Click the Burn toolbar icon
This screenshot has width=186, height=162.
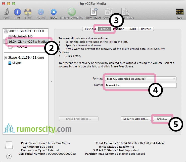[28, 12]
